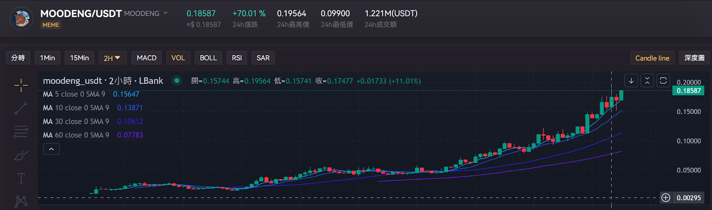
Task: Click the MOODENG hippo coin avatar
Action: pyautogui.click(x=21, y=18)
